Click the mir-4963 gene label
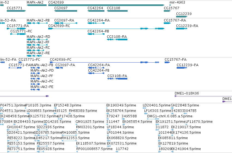The height and width of the screenshot is (153, 232). coord(177,2)
